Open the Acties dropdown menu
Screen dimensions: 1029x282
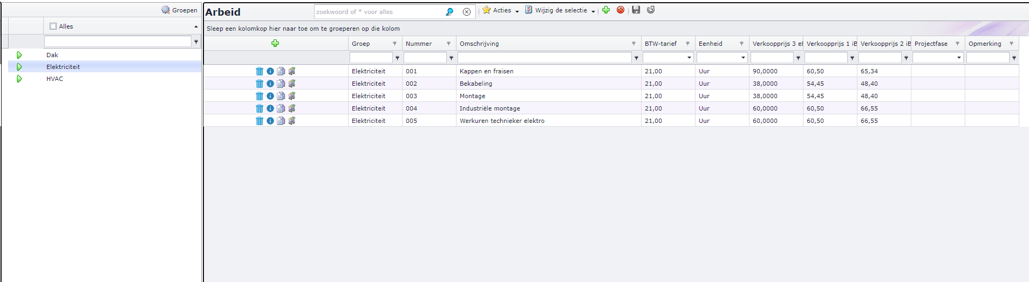(x=501, y=10)
